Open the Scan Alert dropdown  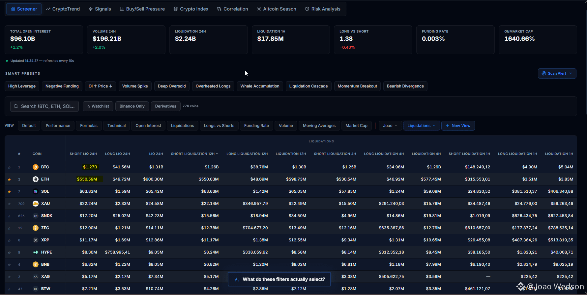pyautogui.click(x=557, y=73)
